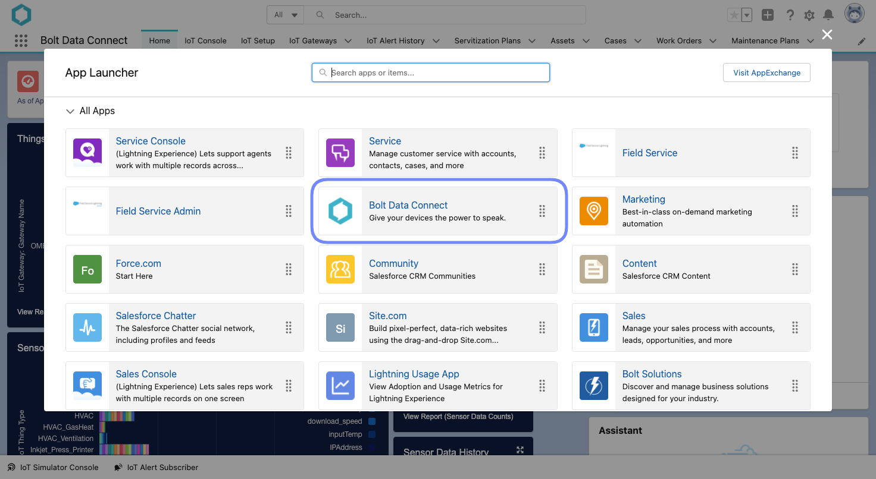Click the purple Service app icon

pyautogui.click(x=340, y=153)
